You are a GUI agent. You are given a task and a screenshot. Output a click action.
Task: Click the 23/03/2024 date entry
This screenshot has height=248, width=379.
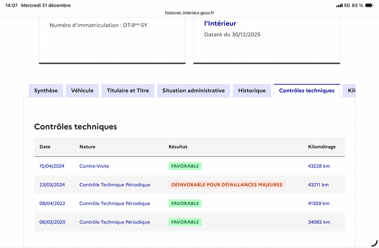point(52,185)
